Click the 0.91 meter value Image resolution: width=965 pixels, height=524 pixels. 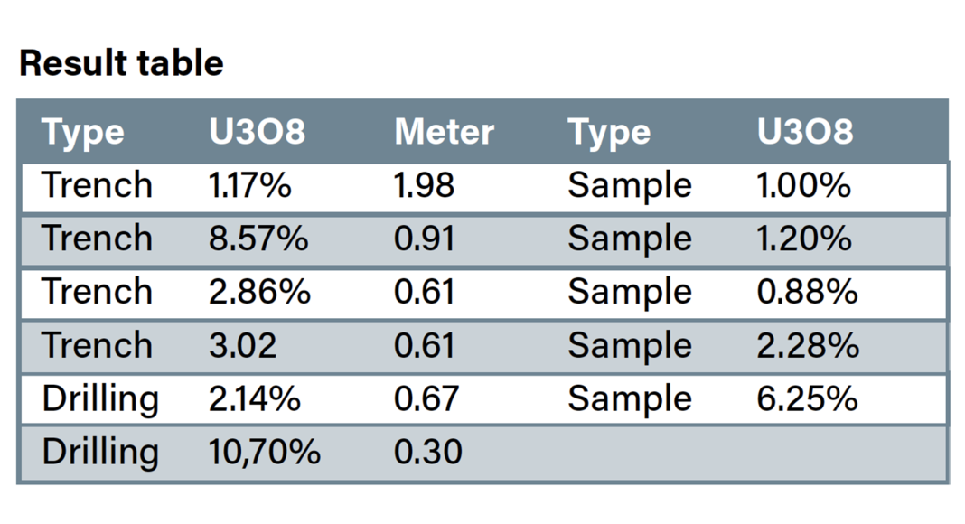tap(424, 239)
